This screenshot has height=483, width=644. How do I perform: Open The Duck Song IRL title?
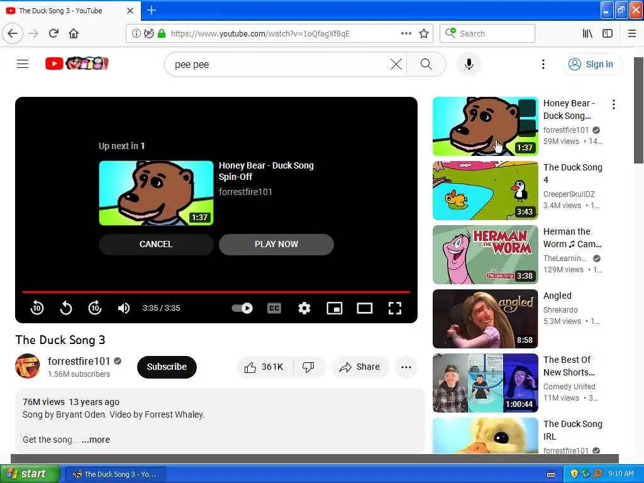pos(572,430)
